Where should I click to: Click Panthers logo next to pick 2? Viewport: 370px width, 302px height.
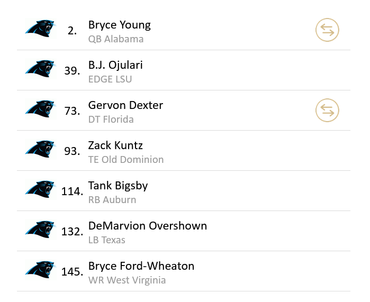point(40,29)
